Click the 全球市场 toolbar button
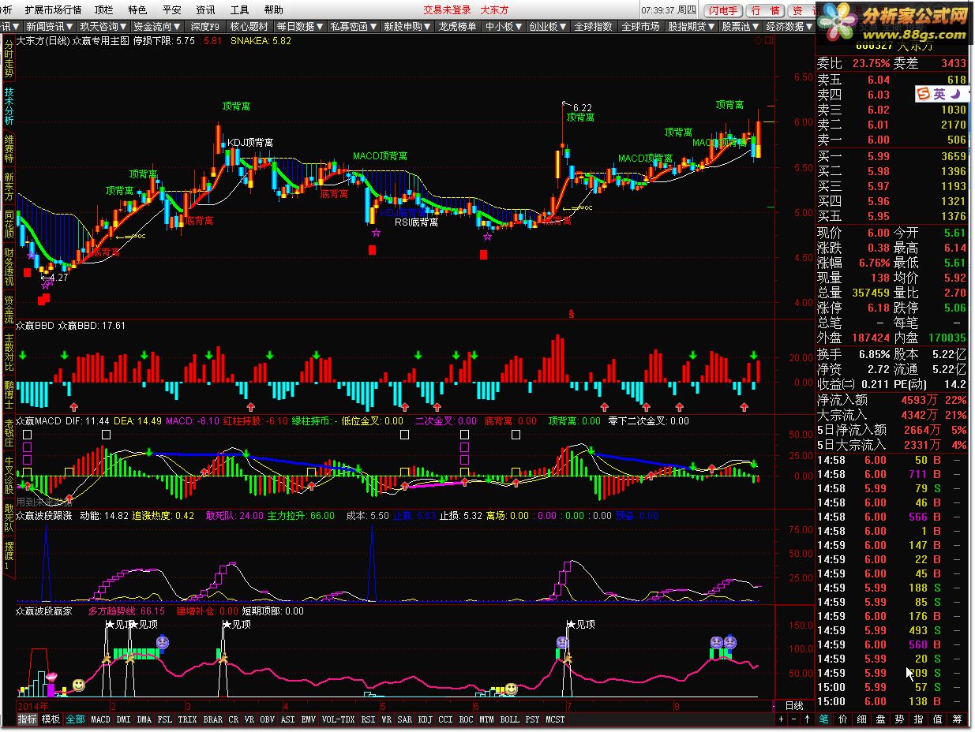Screen dimensions: 975x732 640,26
